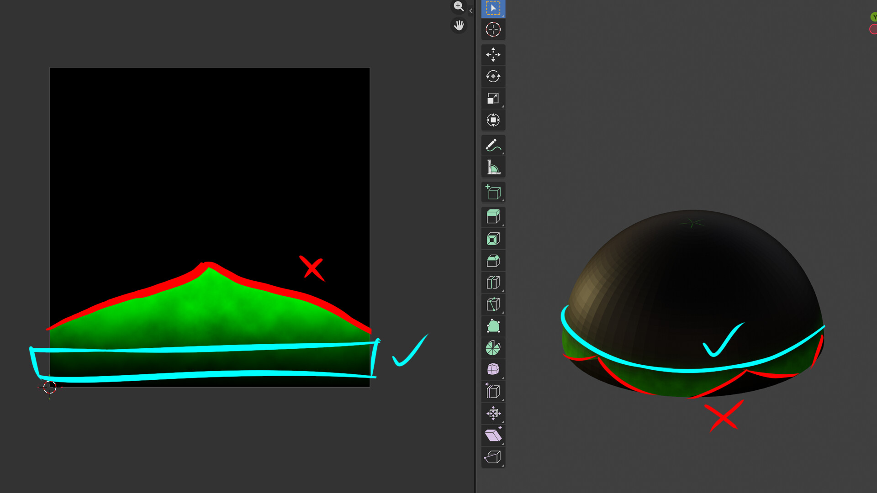Pick the Knife tool
This screenshot has width=877, height=493.
coord(493,304)
